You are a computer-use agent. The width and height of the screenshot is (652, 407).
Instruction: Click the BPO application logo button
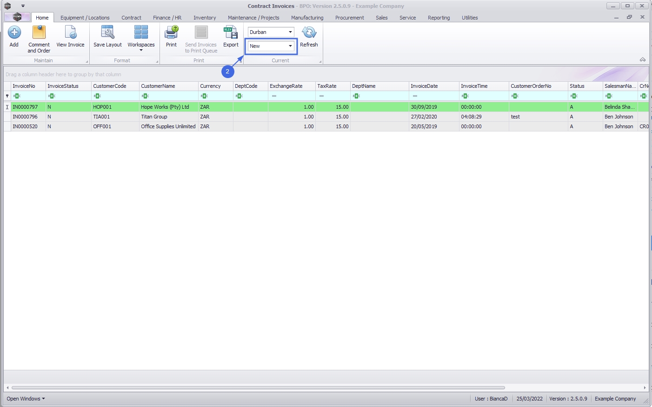[17, 17]
